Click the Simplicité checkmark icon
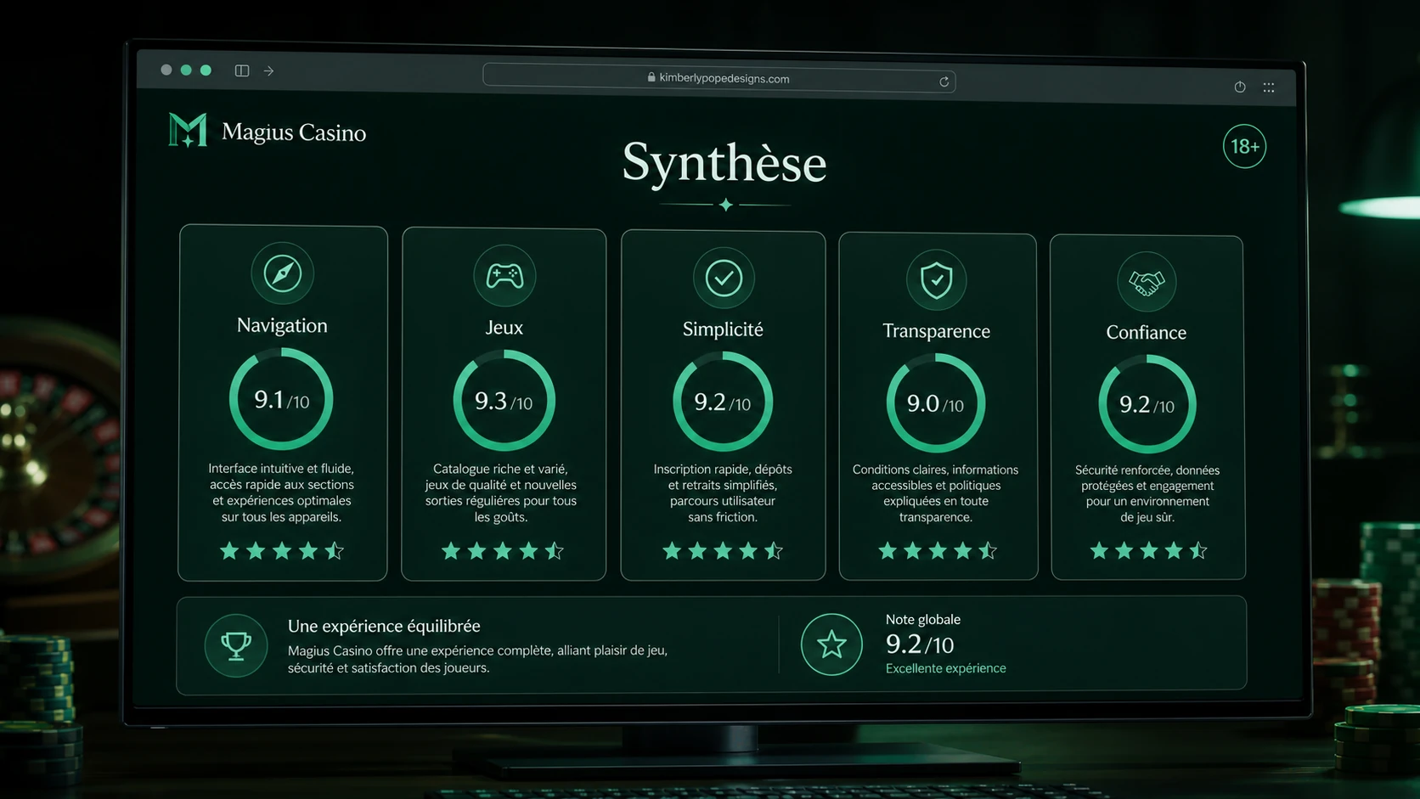Image resolution: width=1420 pixels, height=799 pixels. point(724,278)
